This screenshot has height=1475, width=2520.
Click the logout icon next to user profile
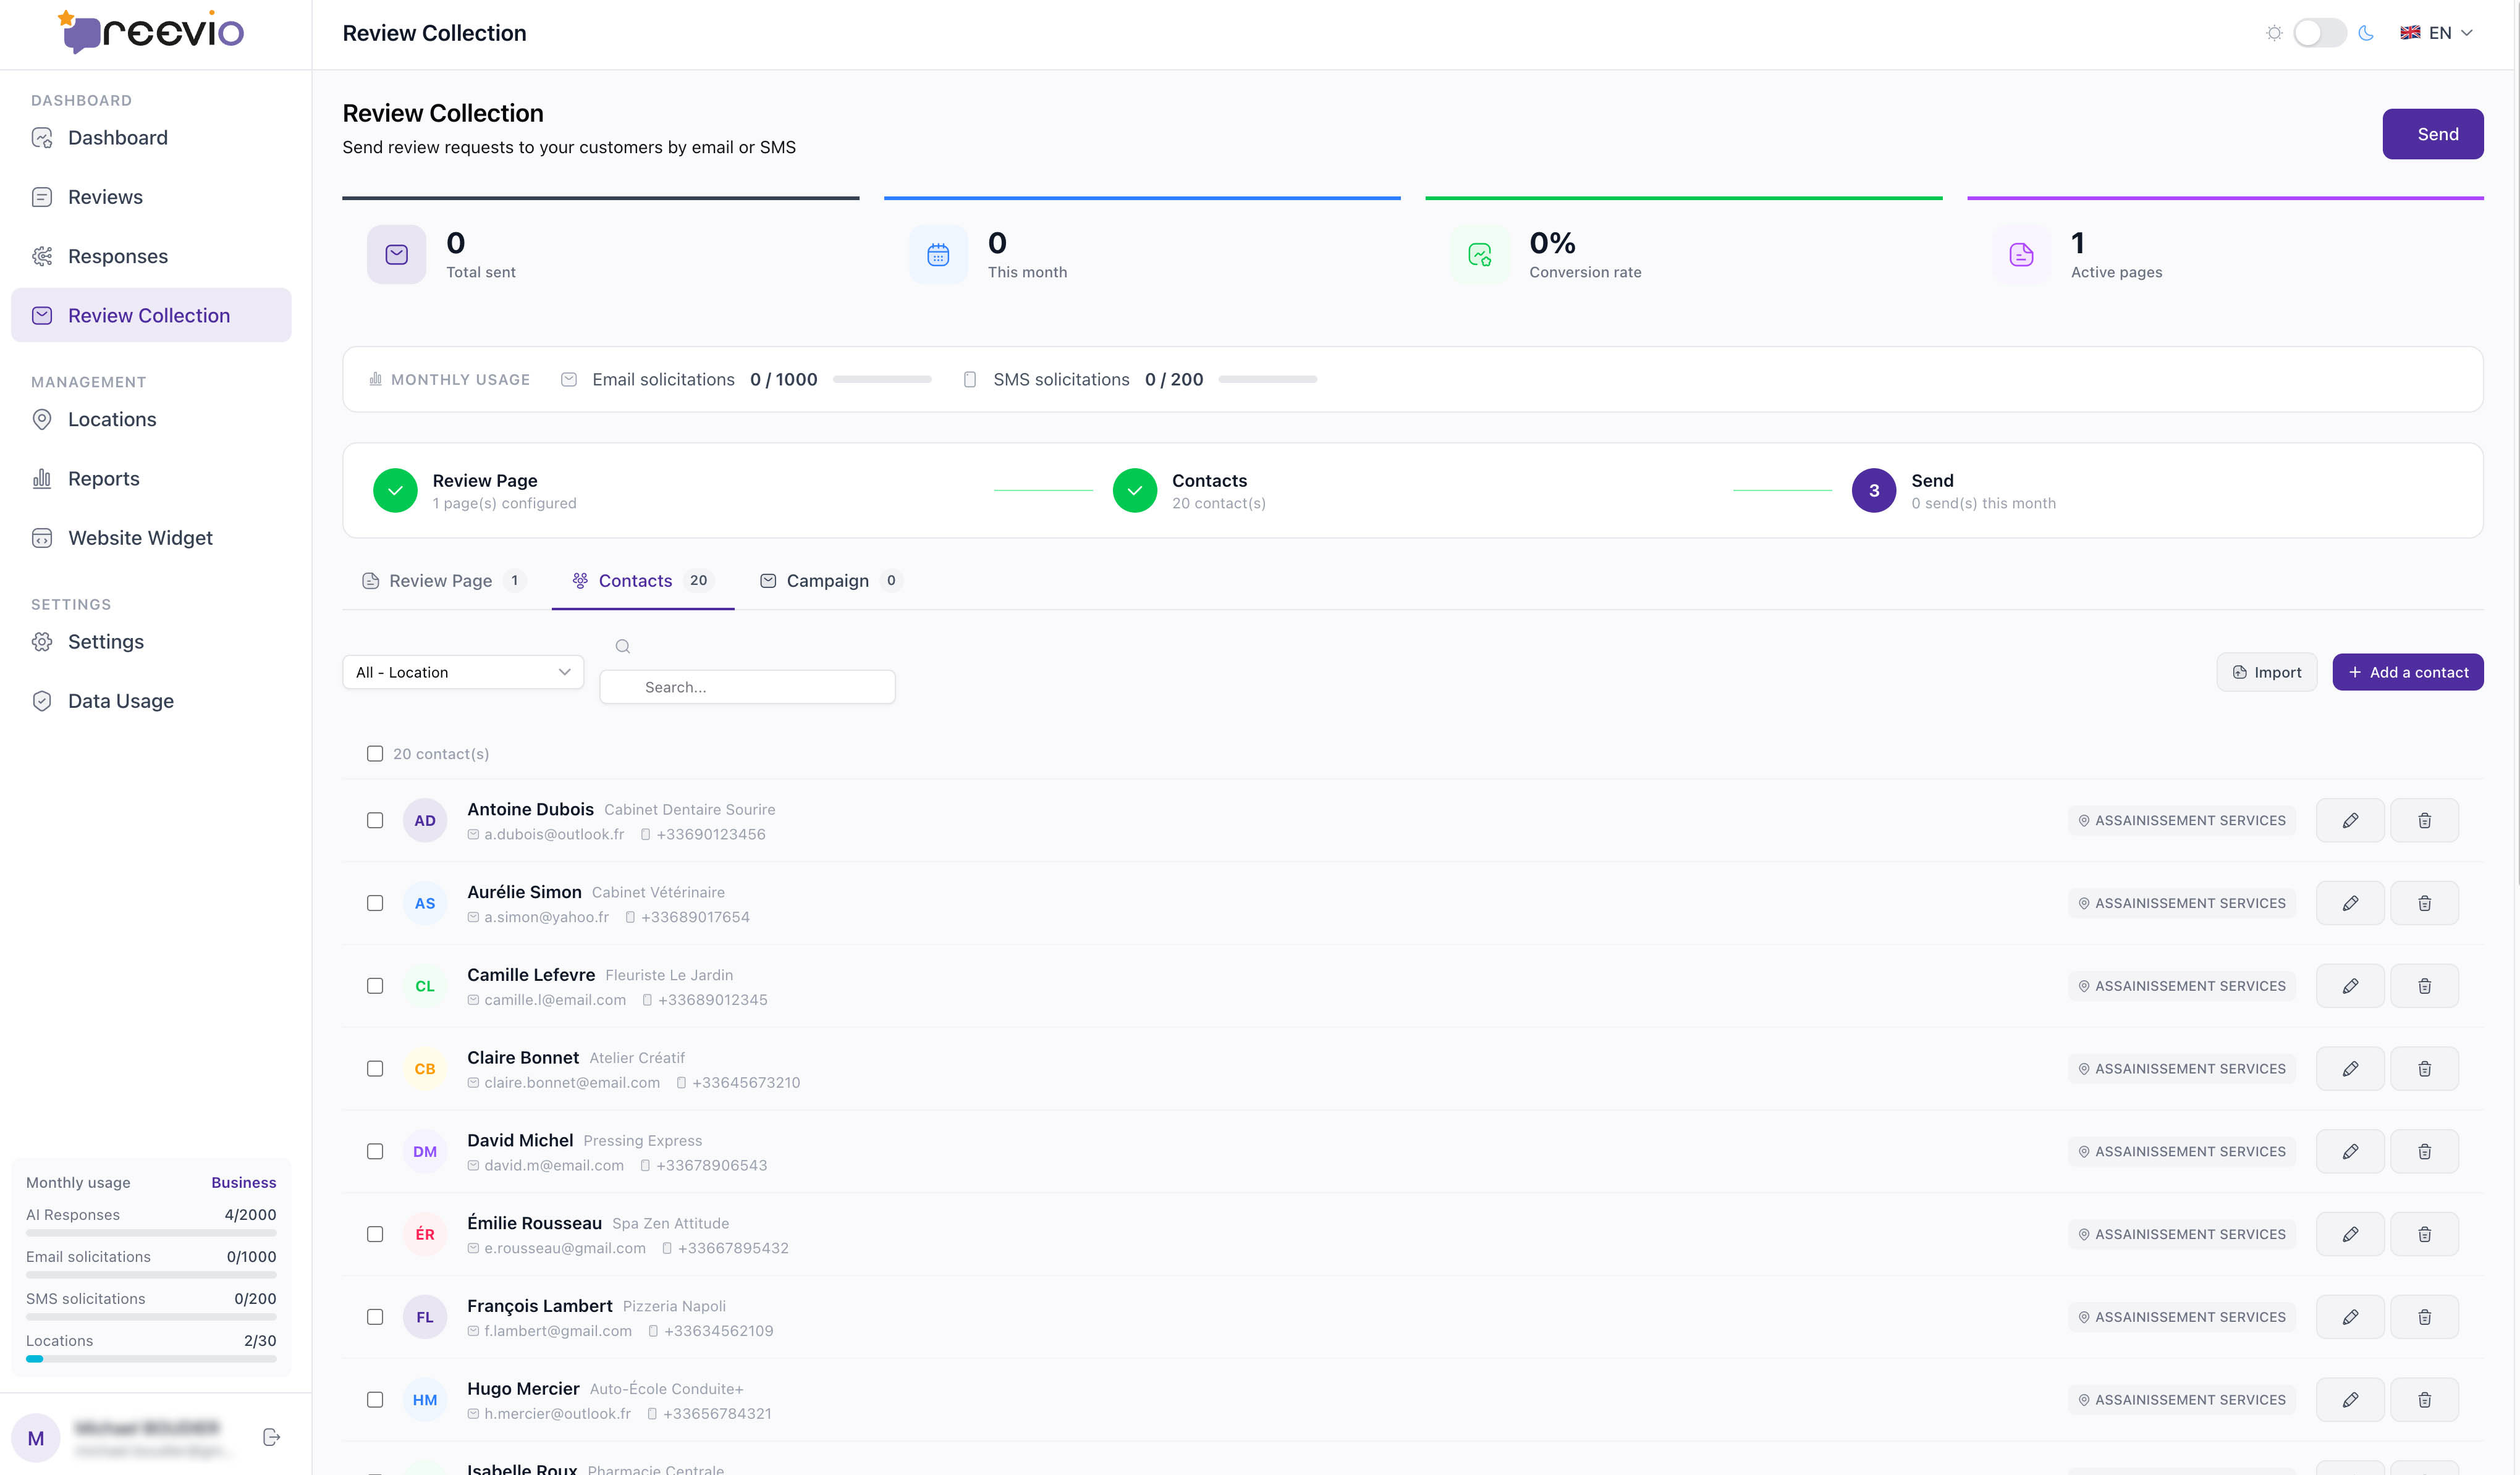click(271, 1437)
